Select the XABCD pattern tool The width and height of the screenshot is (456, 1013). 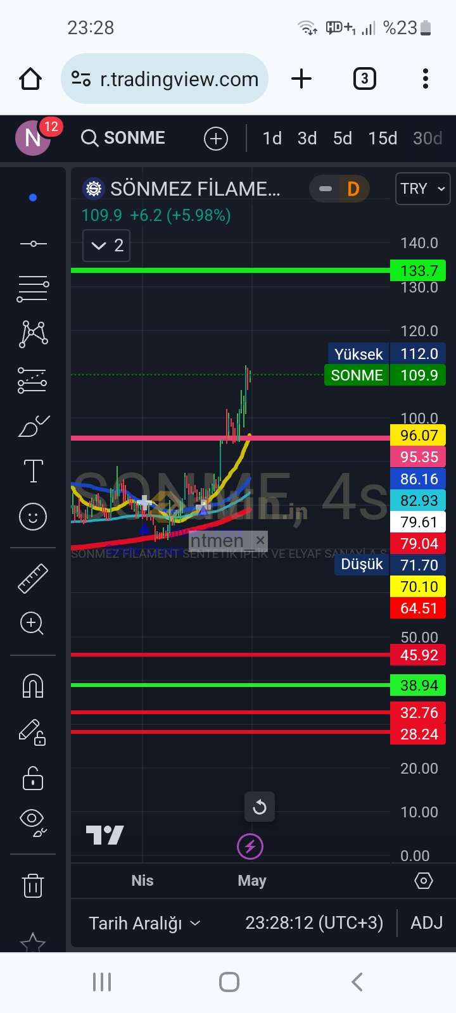coord(34,334)
